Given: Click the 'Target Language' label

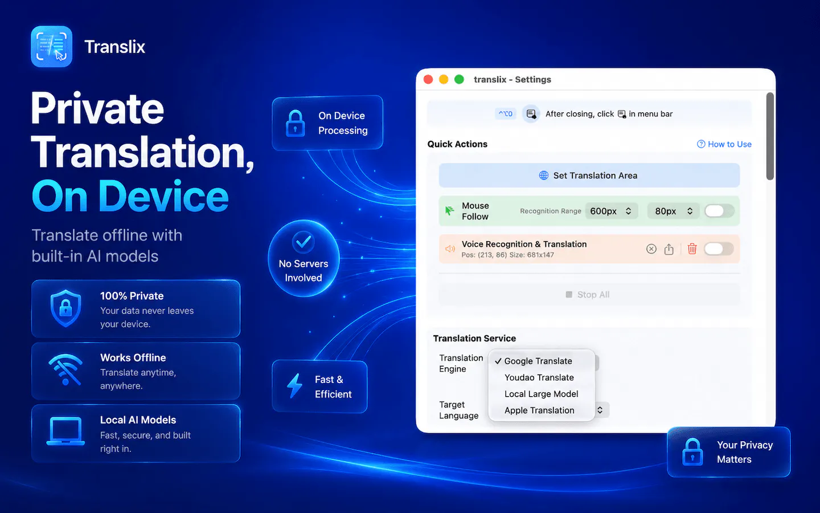Looking at the screenshot, I should coord(458,410).
